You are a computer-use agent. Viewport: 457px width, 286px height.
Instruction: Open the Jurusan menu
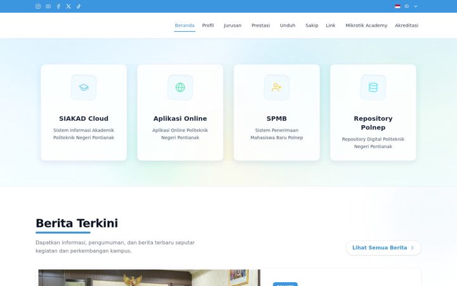(232, 25)
